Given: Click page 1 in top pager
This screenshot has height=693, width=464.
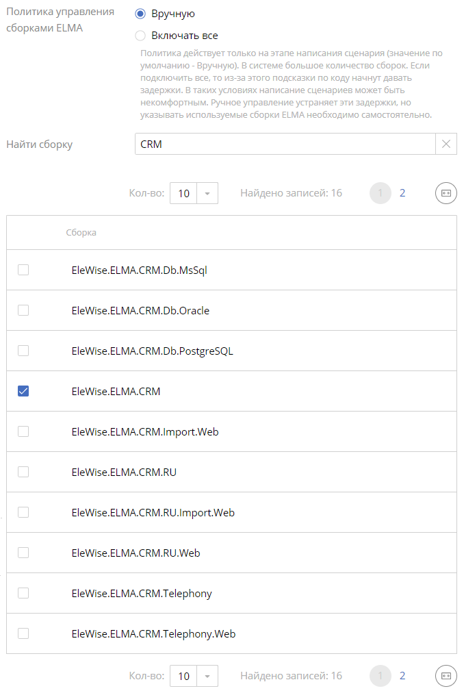Looking at the screenshot, I should tap(381, 193).
